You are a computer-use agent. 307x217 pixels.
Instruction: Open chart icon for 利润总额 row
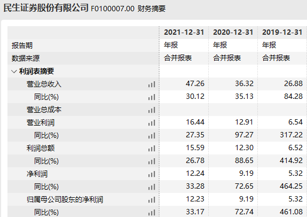coord(152,149)
